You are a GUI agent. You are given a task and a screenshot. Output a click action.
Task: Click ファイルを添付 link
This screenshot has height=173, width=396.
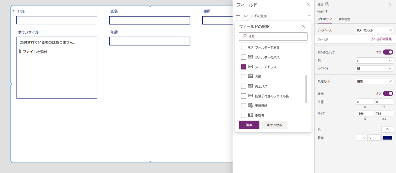click(x=35, y=52)
